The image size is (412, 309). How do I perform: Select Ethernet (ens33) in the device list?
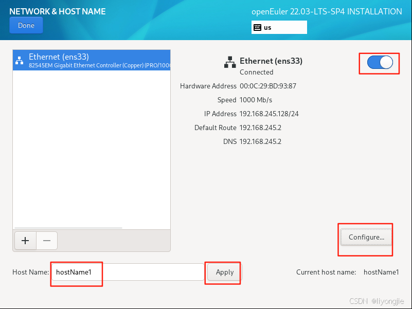click(92, 60)
